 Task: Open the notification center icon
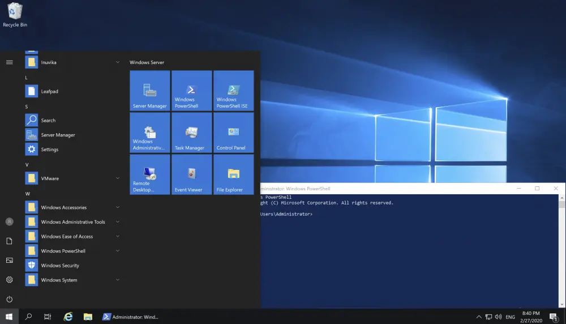554,317
